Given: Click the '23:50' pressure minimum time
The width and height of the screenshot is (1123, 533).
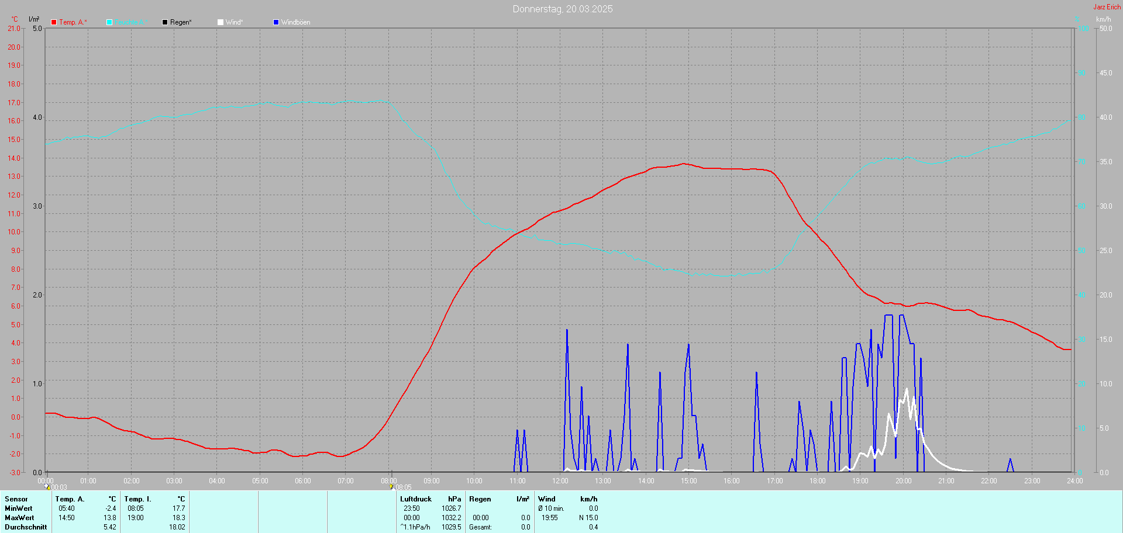Looking at the screenshot, I should (412, 508).
